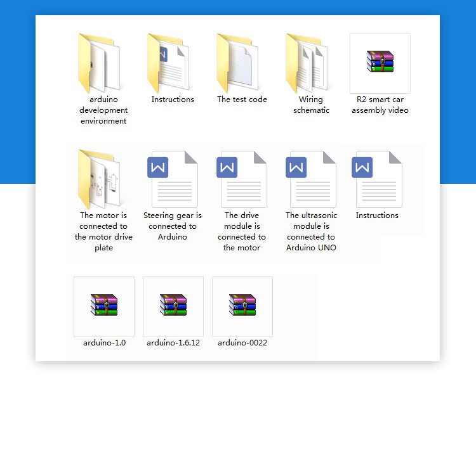Screen dimensions: 476x450
Task: Click 'The motor is connected to the motor drive plate' label
Action: (103, 231)
